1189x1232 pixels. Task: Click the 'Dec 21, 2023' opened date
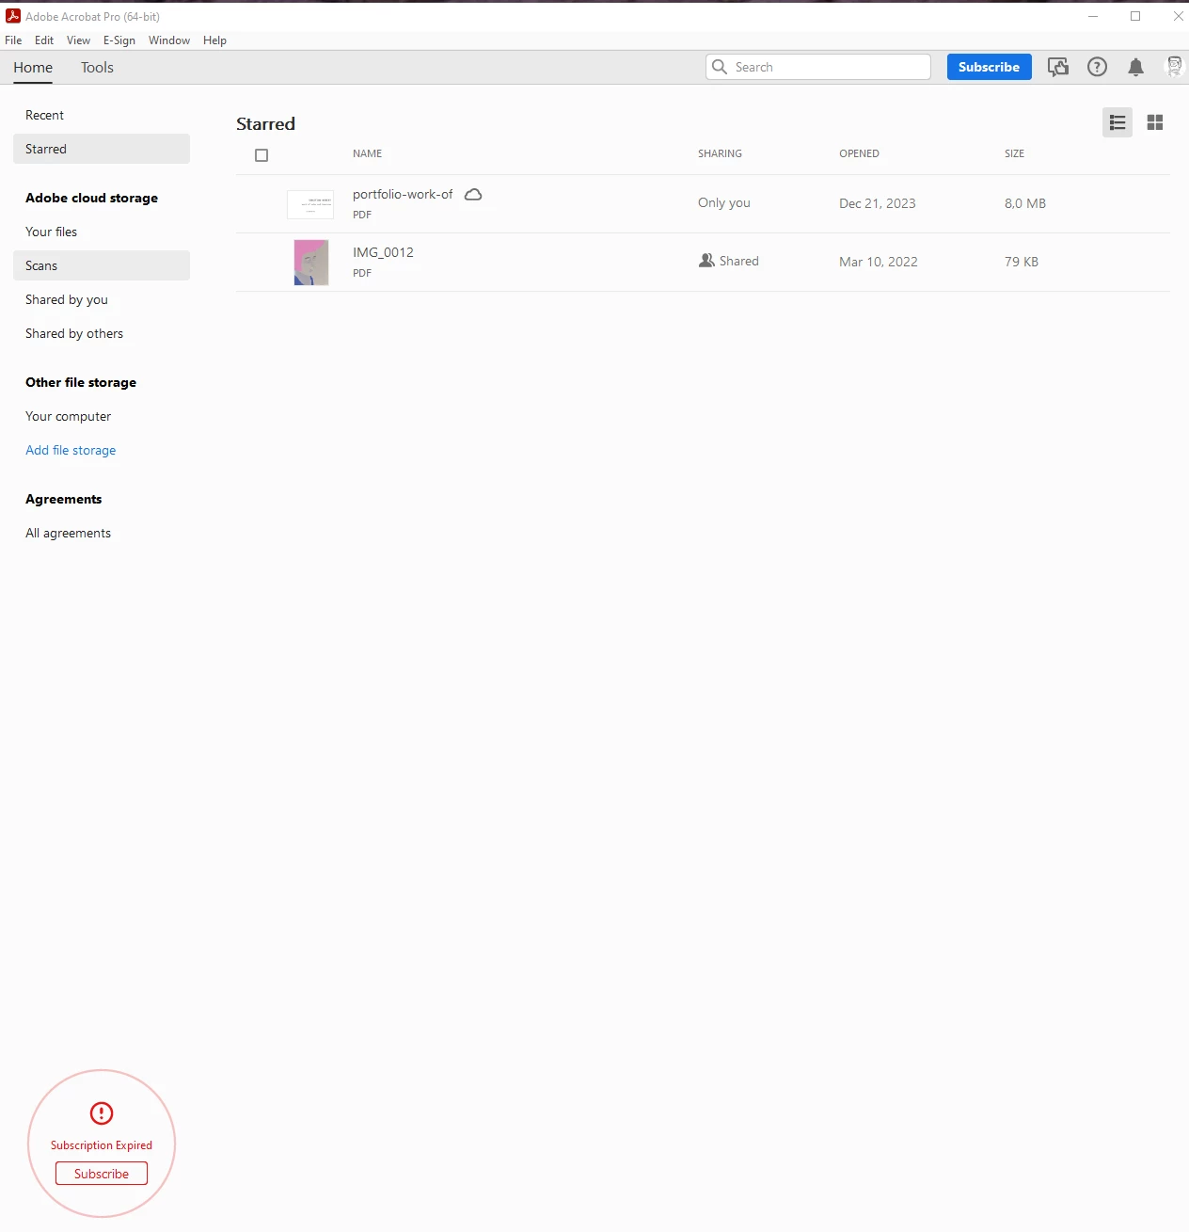[x=877, y=203]
